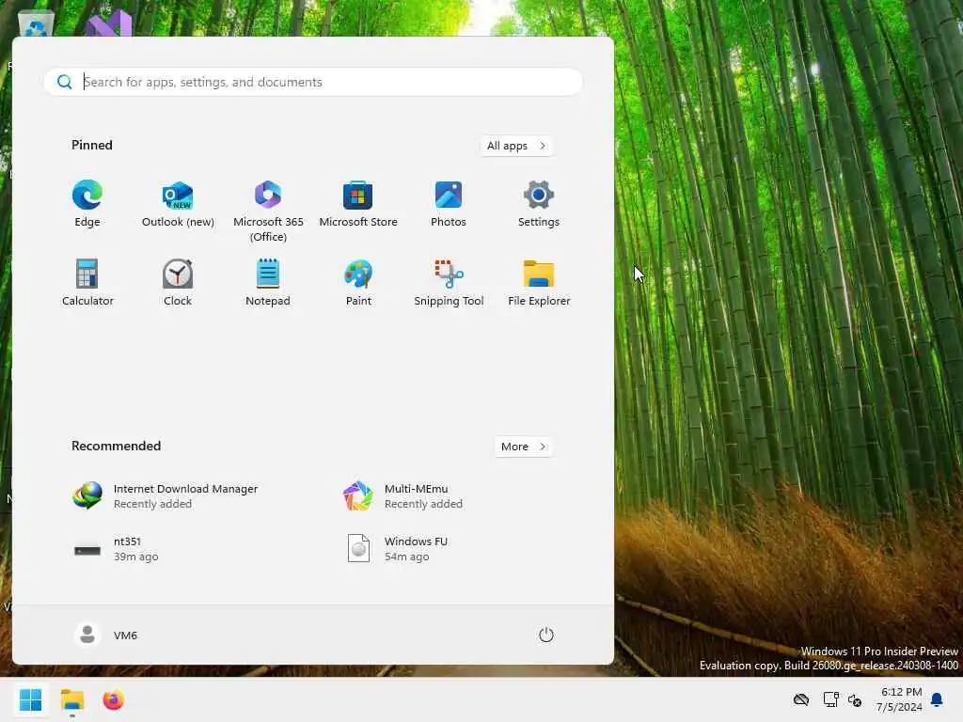963x722 pixels.
Task: Open File Explorer in pinned apps
Action: pyautogui.click(x=539, y=282)
